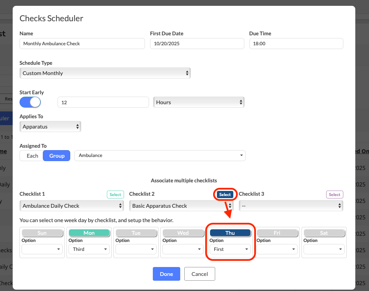Open the Hours unit dropdown
This screenshot has width=369, height=291.
(198, 102)
